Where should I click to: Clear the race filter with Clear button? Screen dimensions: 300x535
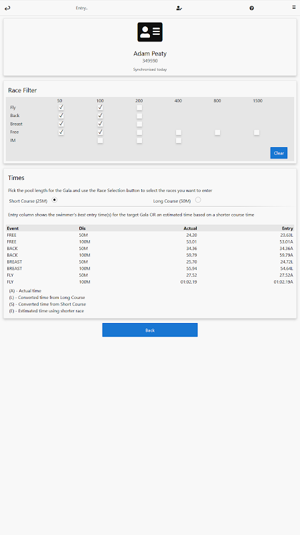point(279,153)
